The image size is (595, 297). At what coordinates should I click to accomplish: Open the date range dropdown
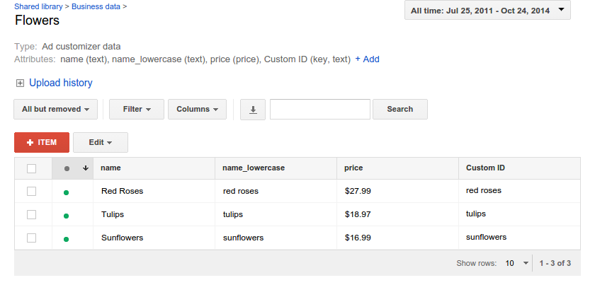click(x=487, y=10)
